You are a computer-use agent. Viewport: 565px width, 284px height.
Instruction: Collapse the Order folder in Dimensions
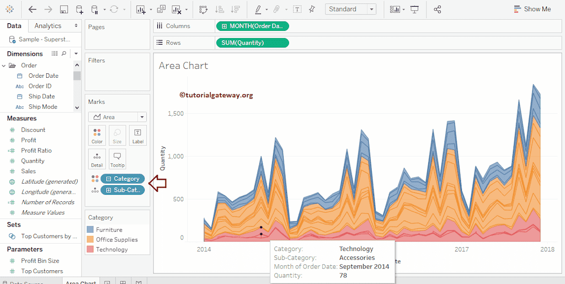[4, 66]
